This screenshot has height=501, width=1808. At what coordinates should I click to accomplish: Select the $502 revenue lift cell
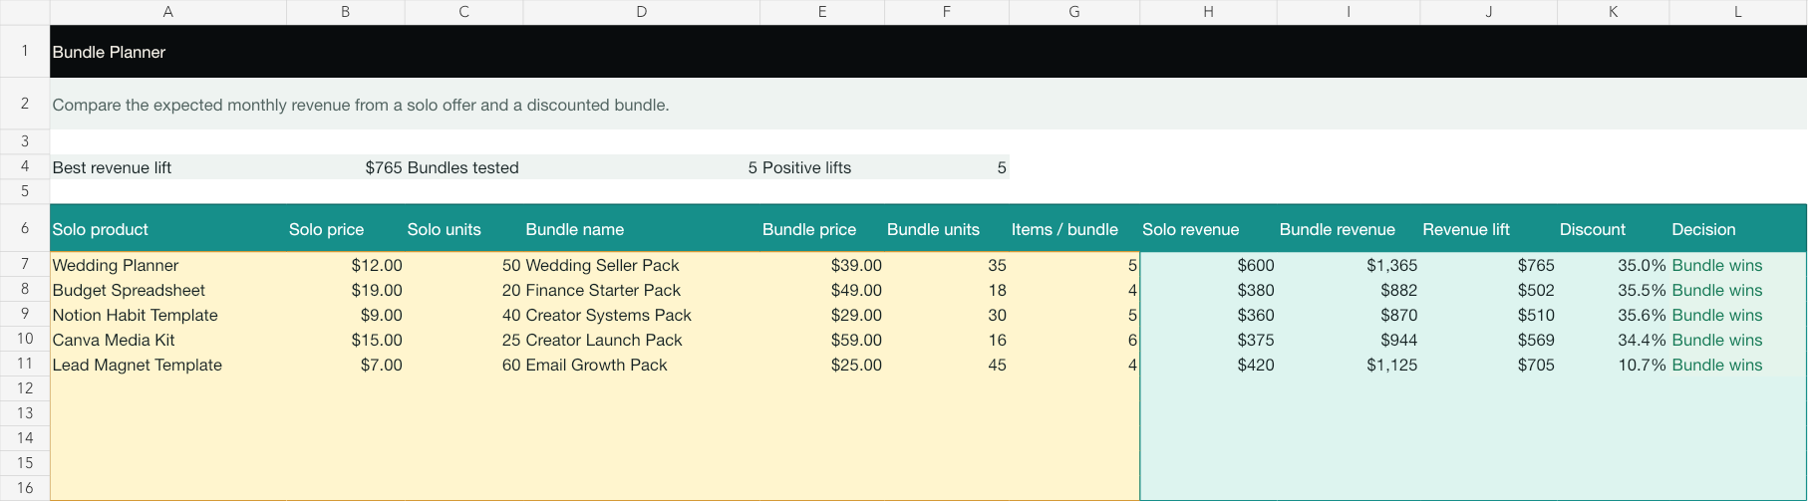point(1488,290)
